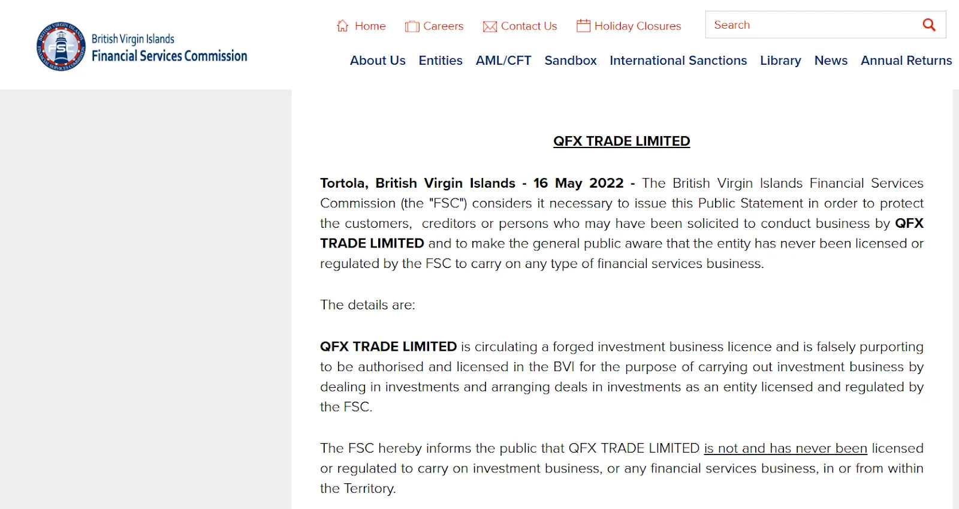Click the Home text link
This screenshot has height=509, width=959.
click(x=370, y=26)
